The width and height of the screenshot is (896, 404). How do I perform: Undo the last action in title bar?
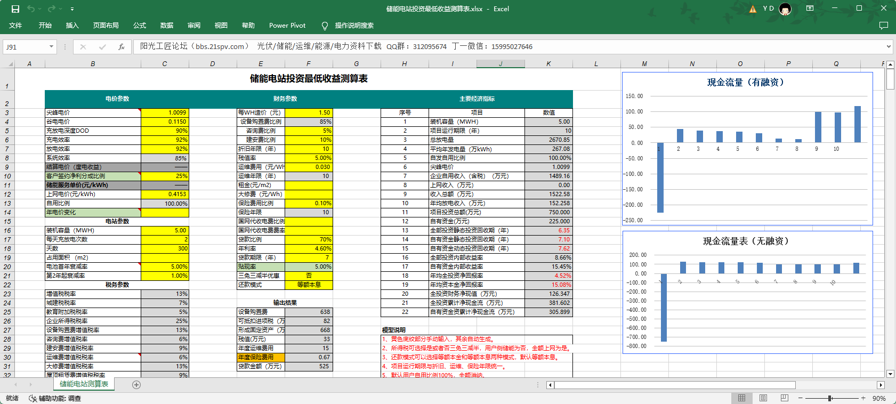click(31, 9)
